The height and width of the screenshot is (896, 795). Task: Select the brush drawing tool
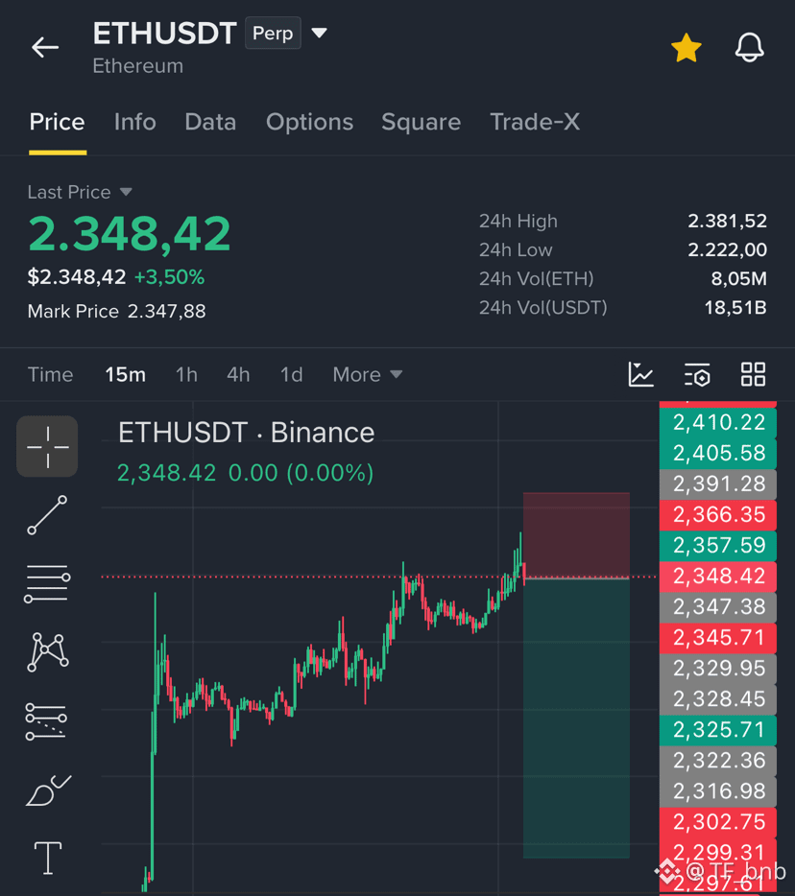point(49,790)
